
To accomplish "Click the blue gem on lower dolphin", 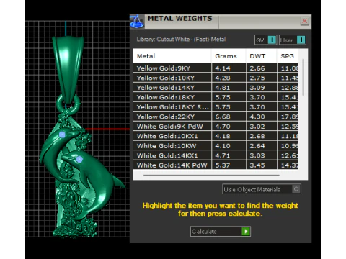I will 79,159.
